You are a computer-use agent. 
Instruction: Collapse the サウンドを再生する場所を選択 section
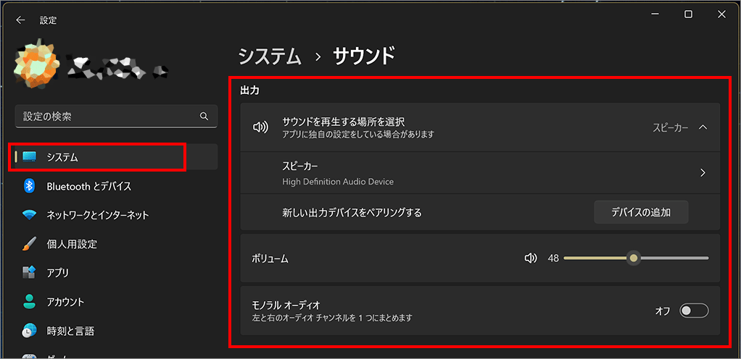[x=702, y=127]
